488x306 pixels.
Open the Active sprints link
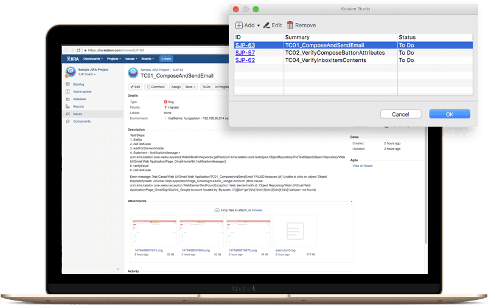click(82, 92)
